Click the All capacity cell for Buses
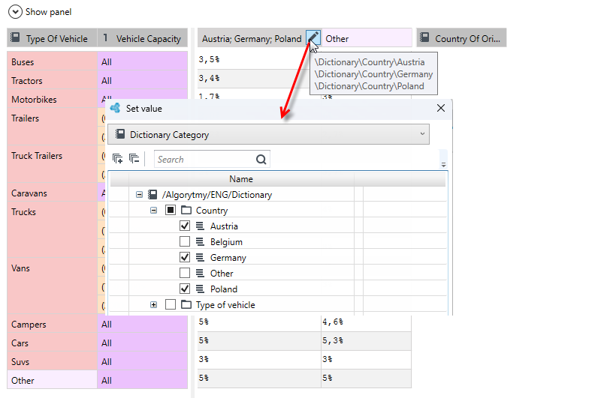Viewport: 613px width, 398px height. (x=142, y=61)
